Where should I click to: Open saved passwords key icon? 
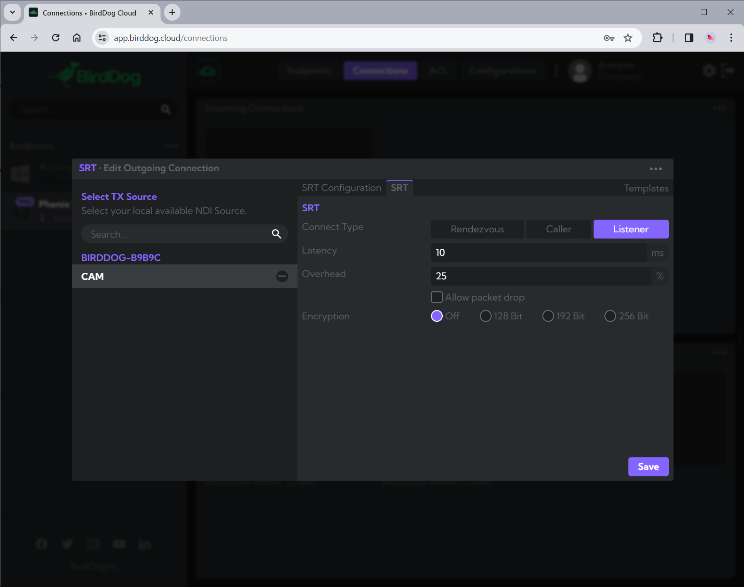pos(609,38)
